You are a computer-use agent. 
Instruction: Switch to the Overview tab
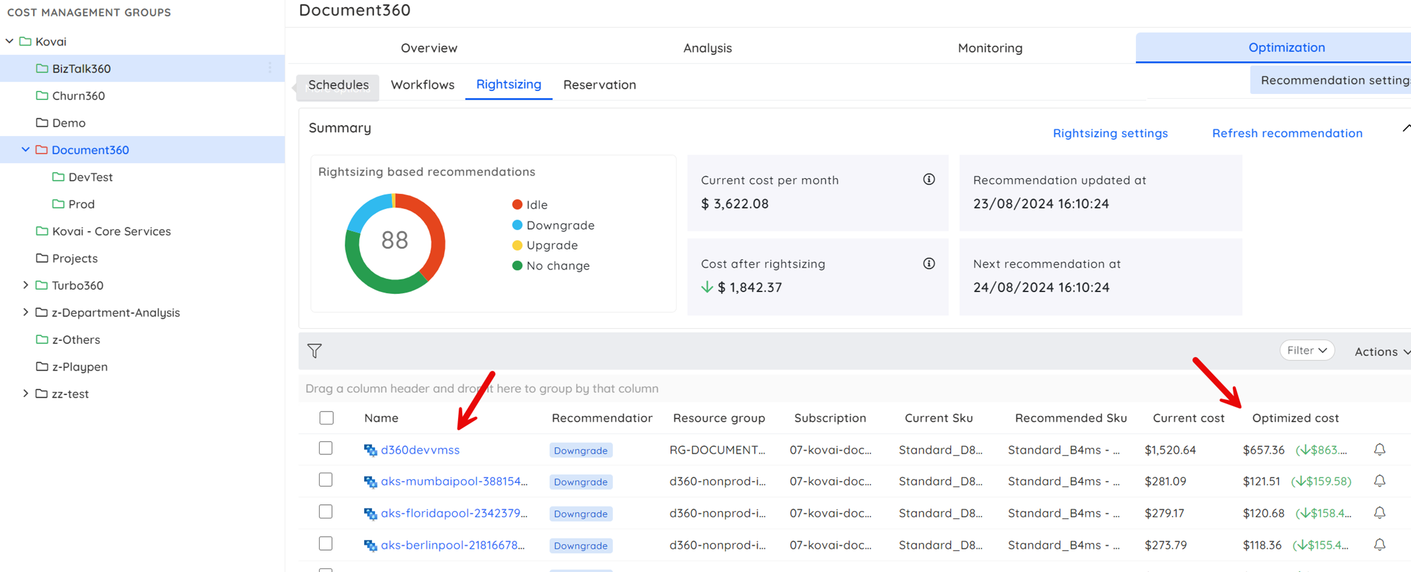click(x=429, y=48)
